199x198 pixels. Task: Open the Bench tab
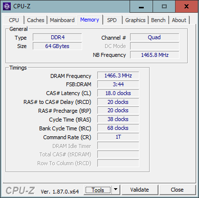coord(158,20)
